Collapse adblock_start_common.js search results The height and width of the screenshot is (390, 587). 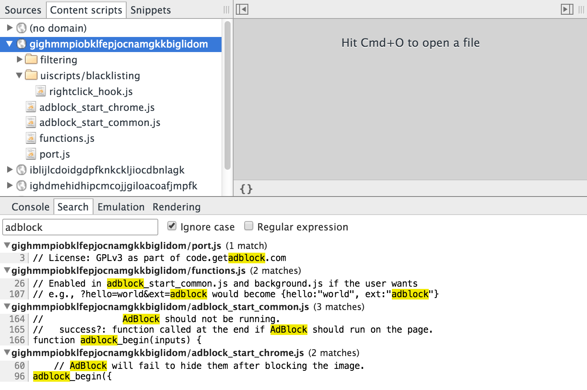7,307
